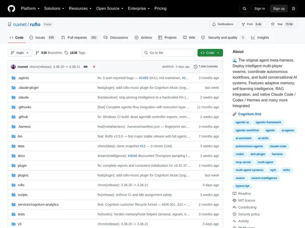The width and height of the screenshot is (305, 228).
Task: Open the Discussions tab
Action: [116, 38]
